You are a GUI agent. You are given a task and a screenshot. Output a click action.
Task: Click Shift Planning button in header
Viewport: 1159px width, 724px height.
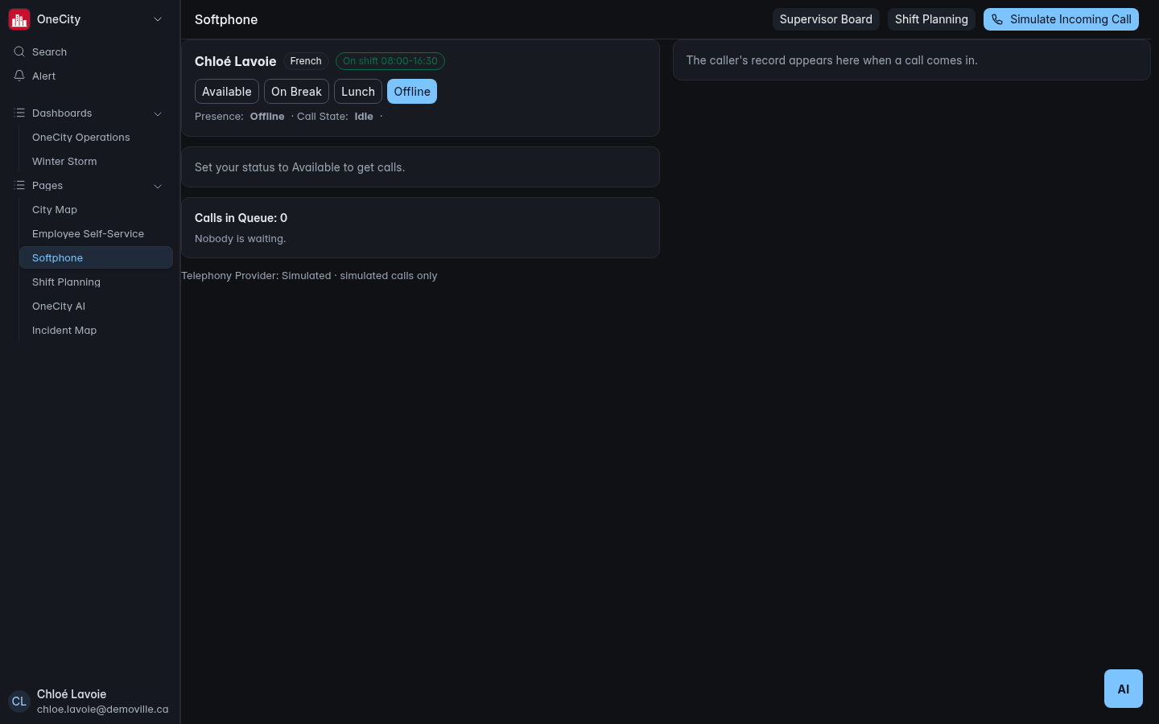pyautogui.click(x=931, y=19)
